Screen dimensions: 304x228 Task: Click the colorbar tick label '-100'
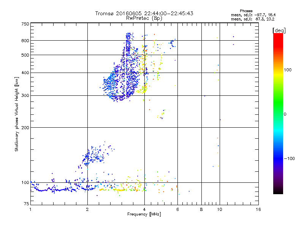[289, 158]
